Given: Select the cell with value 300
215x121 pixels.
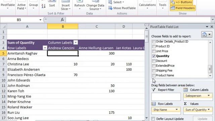Looking at the screenshot, I should pyautogui.click(x=97, y=53).
